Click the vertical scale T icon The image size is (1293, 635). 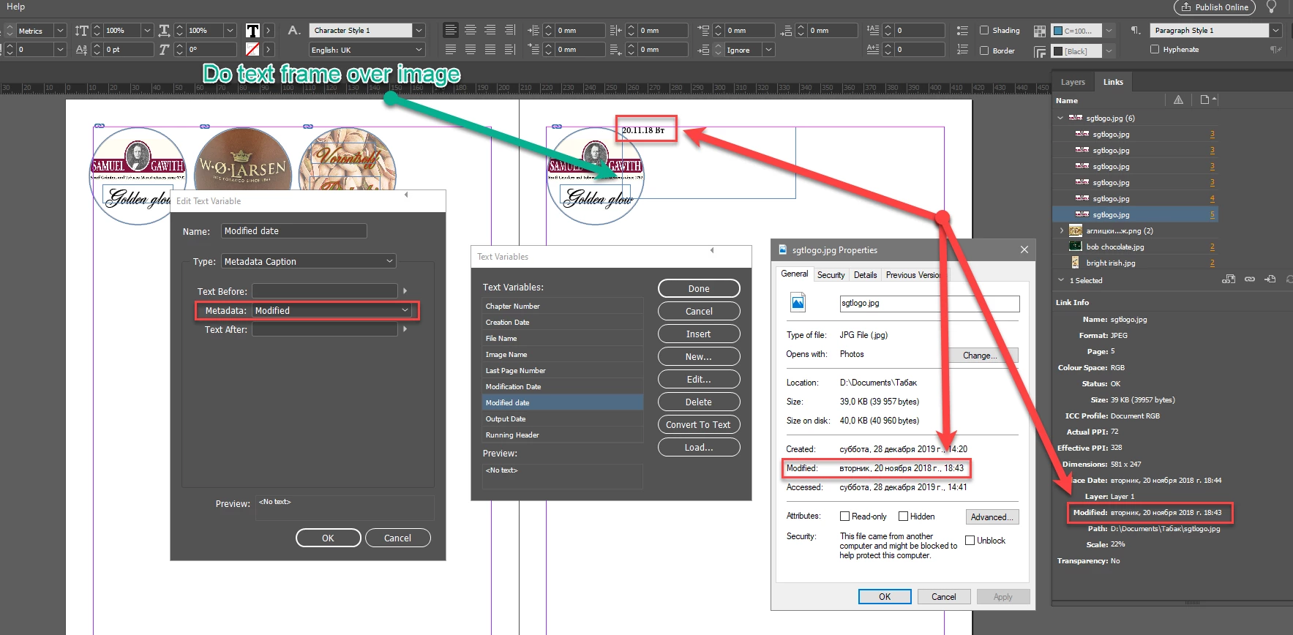[x=81, y=31]
